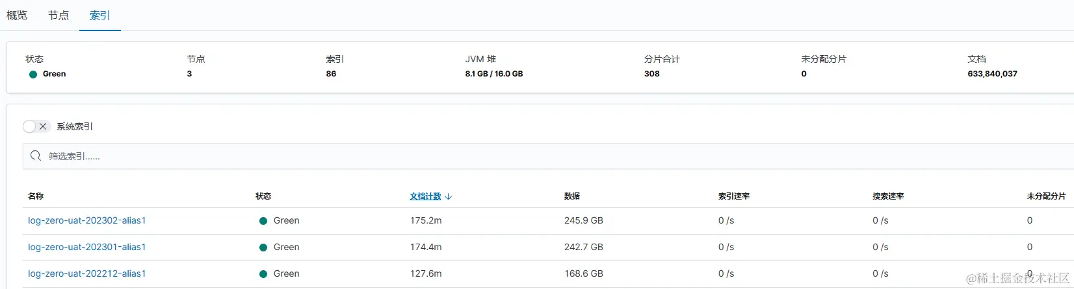Screen dimensions: 1074x289
Task: Sort by the 名称 column header
Action: pyautogui.click(x=36, y=196)
